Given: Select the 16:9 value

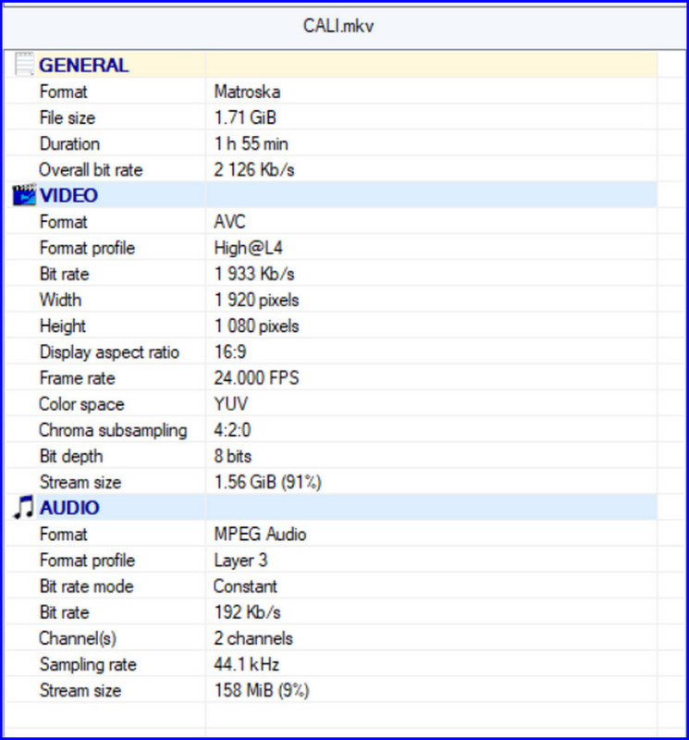Looking at the screenshot, I should pos(230,351).
